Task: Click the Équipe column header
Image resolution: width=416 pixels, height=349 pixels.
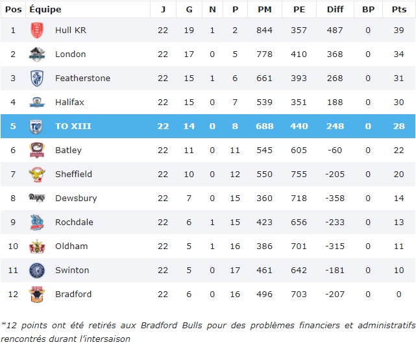Action: (x=45, y=9)
